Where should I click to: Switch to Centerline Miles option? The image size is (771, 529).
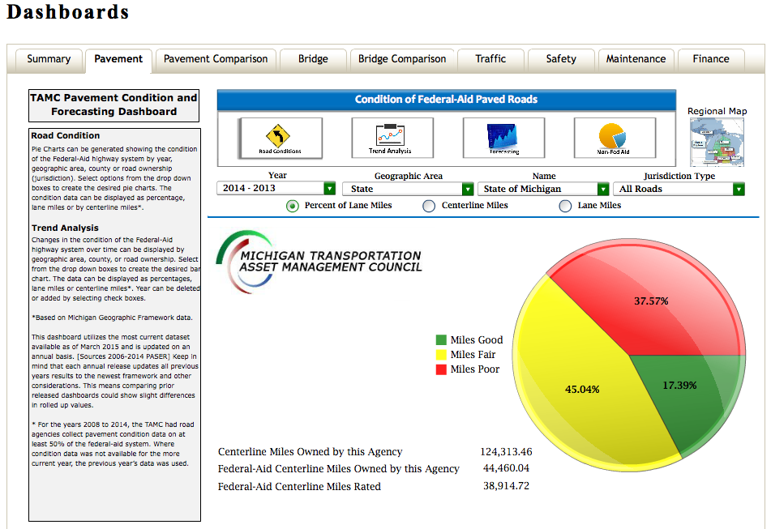[430, 206]
